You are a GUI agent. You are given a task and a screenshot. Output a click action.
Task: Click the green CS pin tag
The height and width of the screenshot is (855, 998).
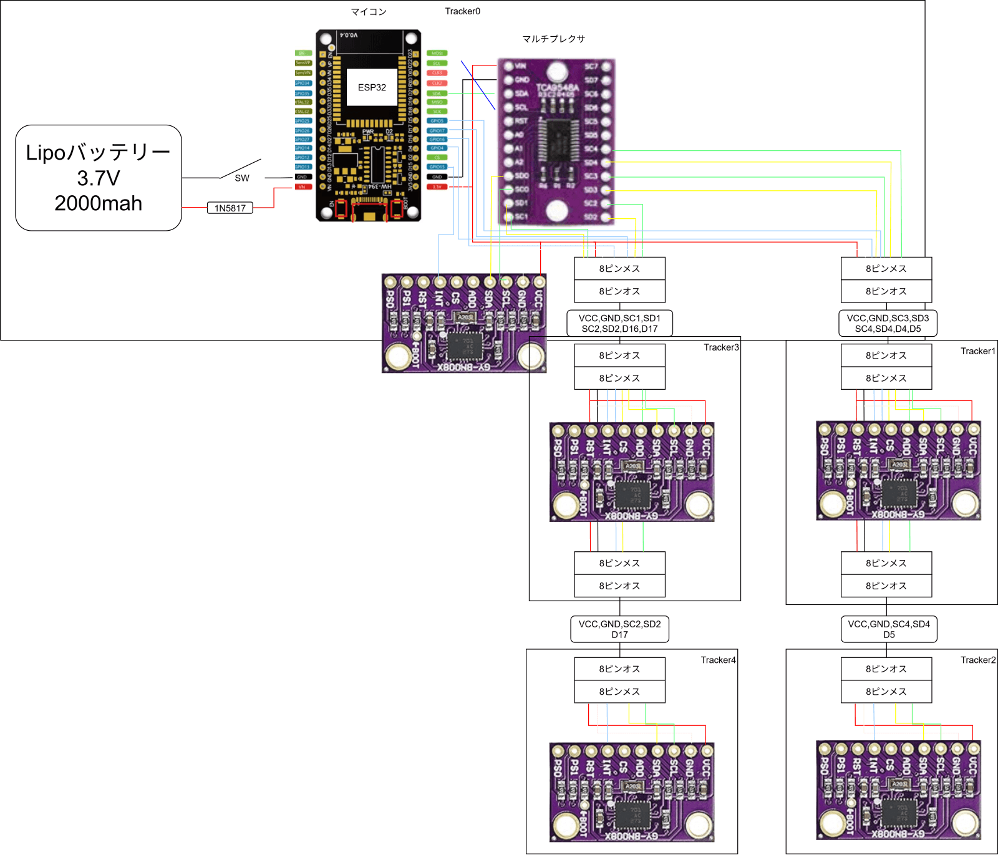point(437,158)
